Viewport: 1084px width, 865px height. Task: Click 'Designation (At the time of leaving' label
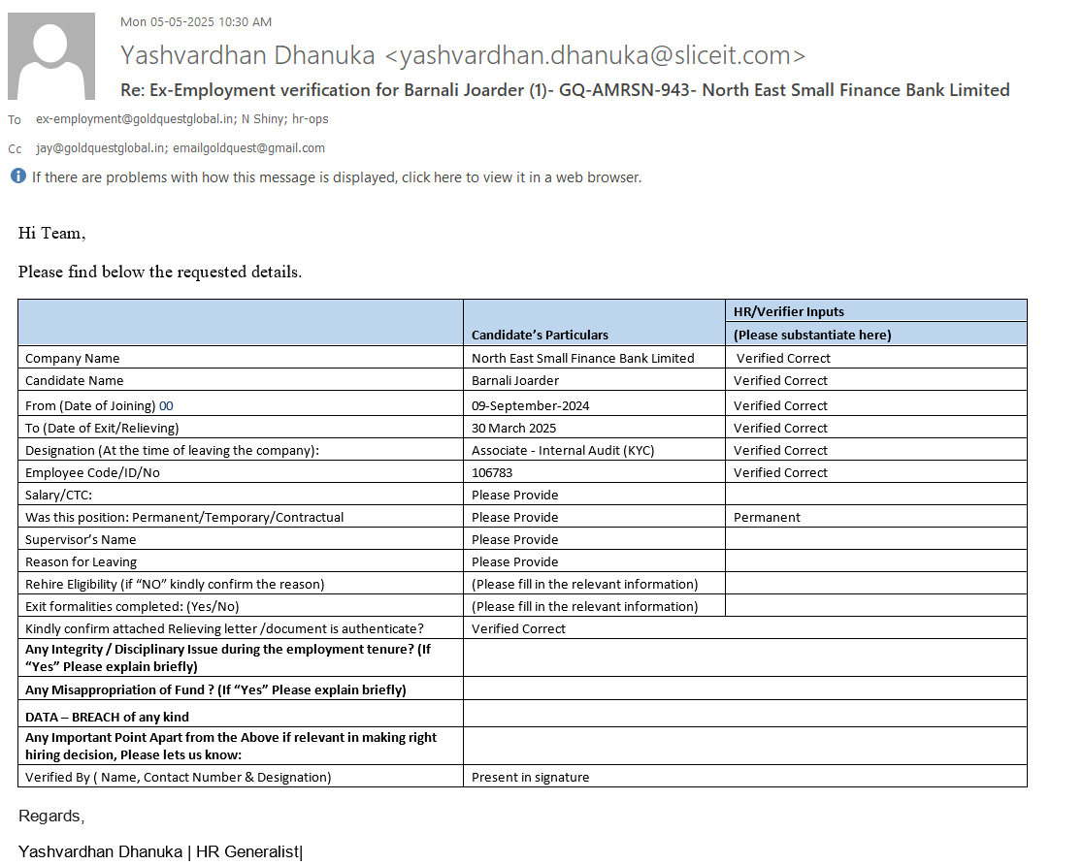[x=172, y=451]
